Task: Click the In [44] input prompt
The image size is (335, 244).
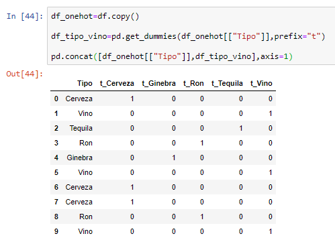Action: point(25,16)
